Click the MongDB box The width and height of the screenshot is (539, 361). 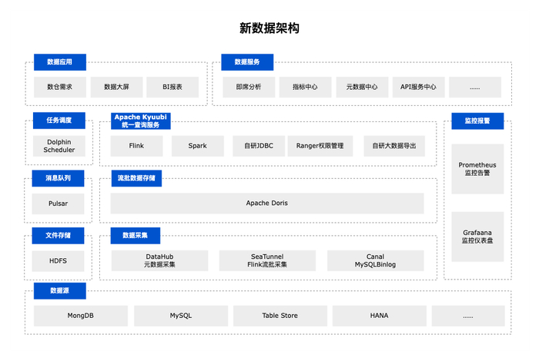click(x=81, y=316)
